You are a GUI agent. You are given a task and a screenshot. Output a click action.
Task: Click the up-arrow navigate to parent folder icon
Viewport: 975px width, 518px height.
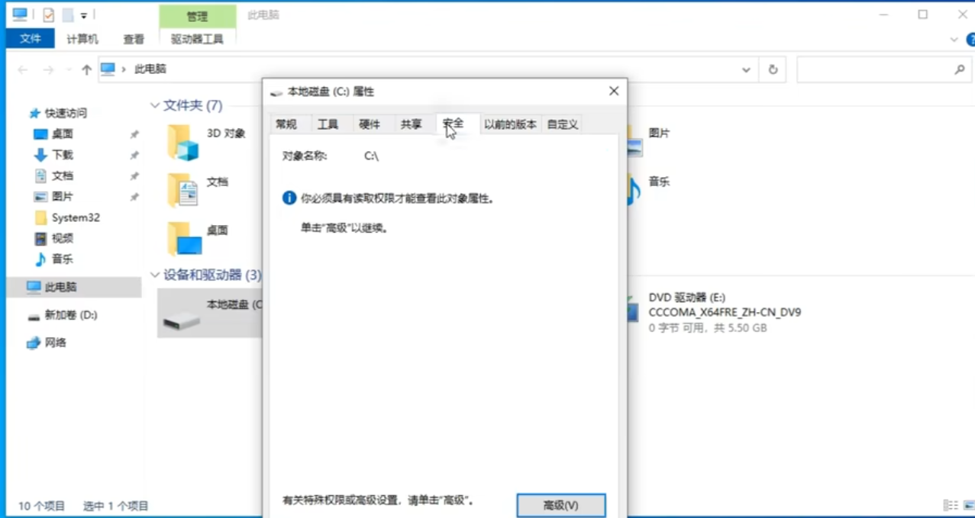pos(86,69)
